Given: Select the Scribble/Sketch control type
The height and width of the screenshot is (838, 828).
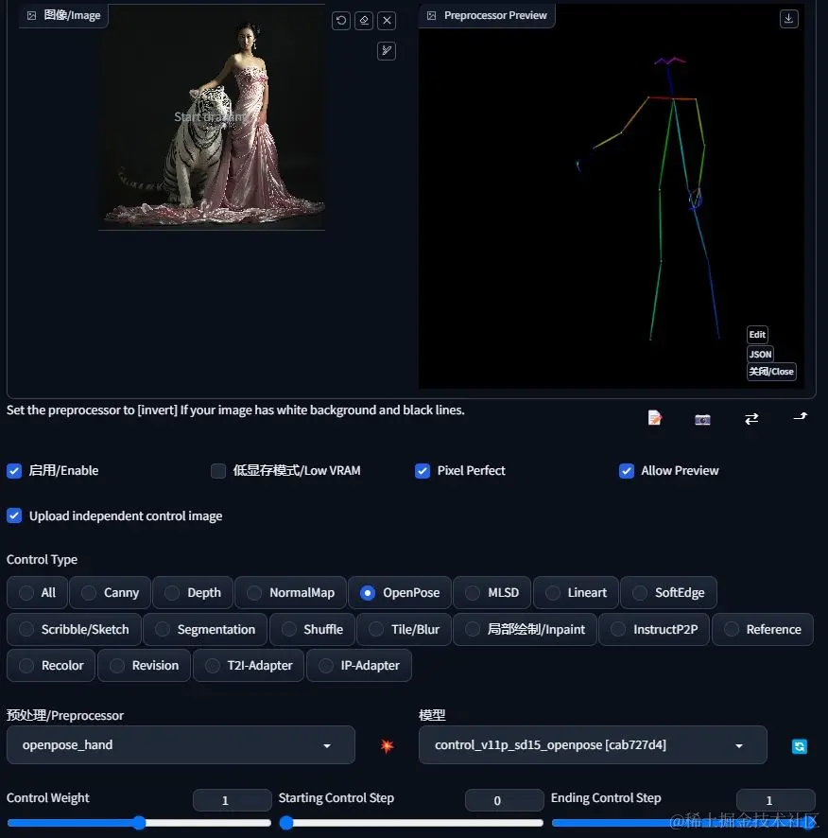Looking at the screenshot, I should click(x=75, y=630).
